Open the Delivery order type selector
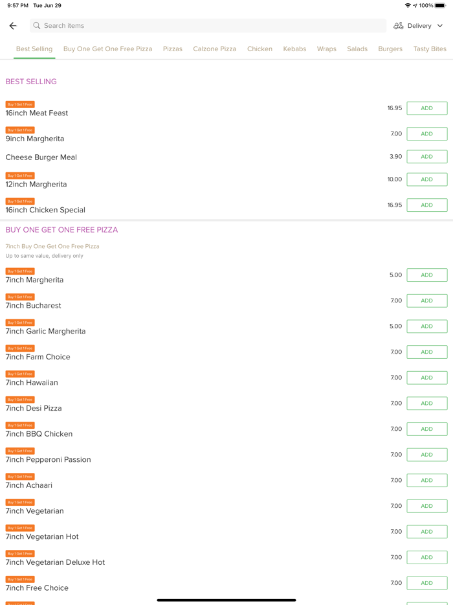Viewport: 453px width, 605px height. point(419,26)
